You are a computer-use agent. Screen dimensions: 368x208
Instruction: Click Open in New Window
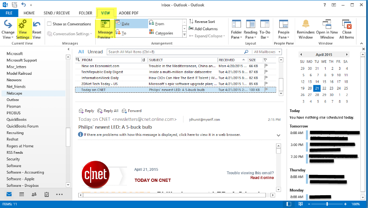327,29
